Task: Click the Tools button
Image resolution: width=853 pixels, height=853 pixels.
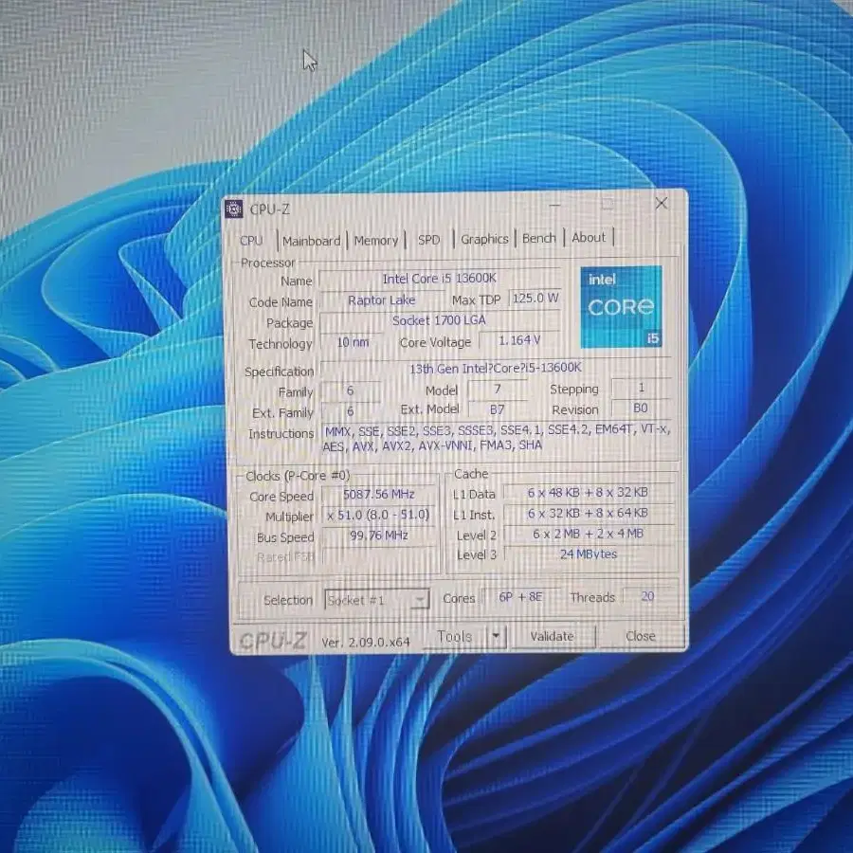Action: [455, 636]
